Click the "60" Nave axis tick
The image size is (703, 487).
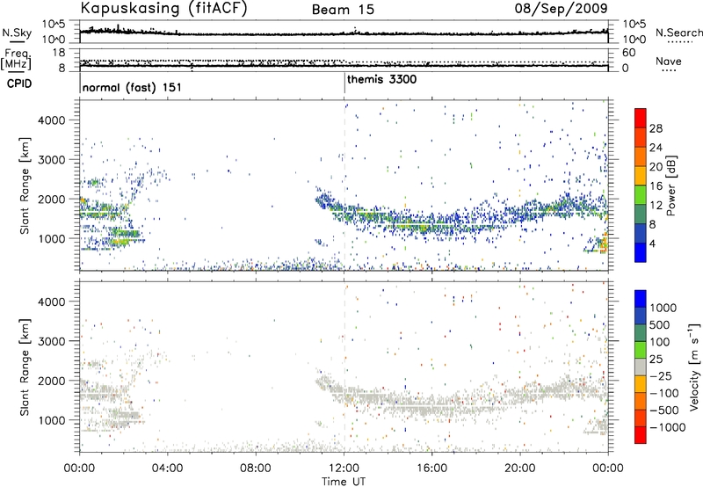(x=628, y=53)
